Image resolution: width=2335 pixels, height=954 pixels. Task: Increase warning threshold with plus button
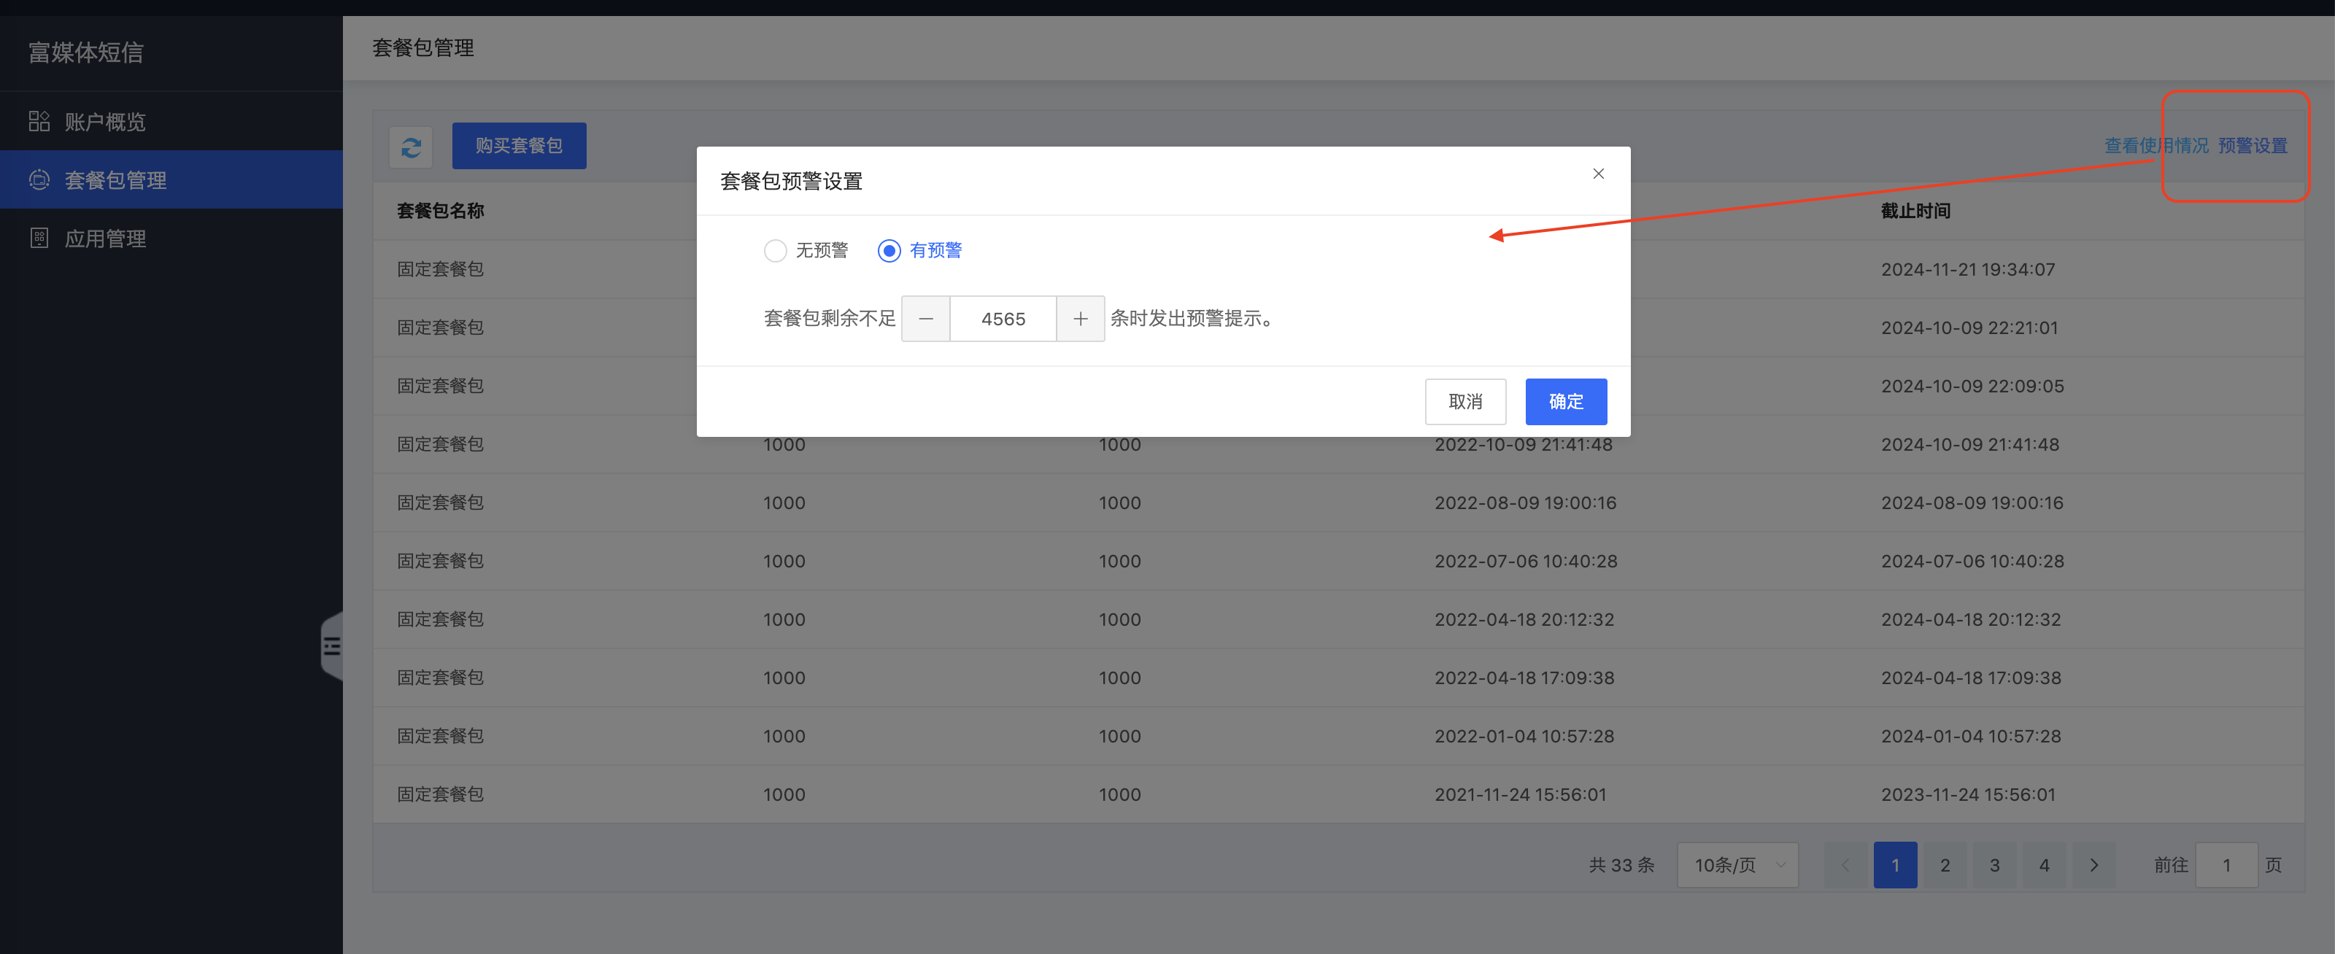coord(1081,319)
